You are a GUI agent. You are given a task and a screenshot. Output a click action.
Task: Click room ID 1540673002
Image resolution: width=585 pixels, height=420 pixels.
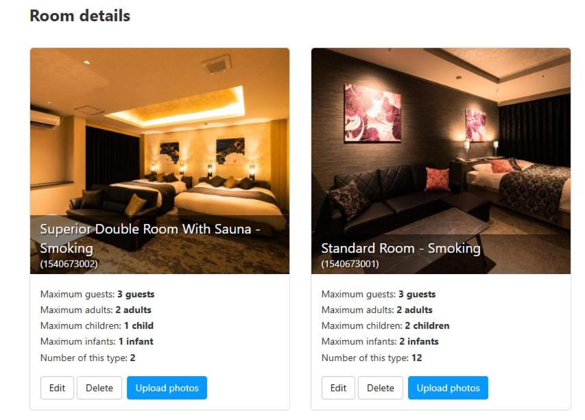coord(69,264)
